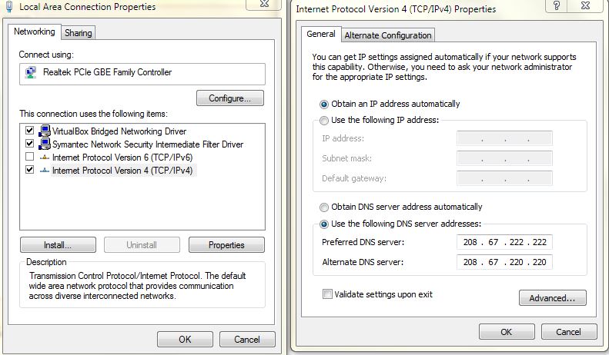This screenshot has height=355, width=609.
Task: Click the VirtualBox Bridged Networking Driver icon
Action: (45, 131)
